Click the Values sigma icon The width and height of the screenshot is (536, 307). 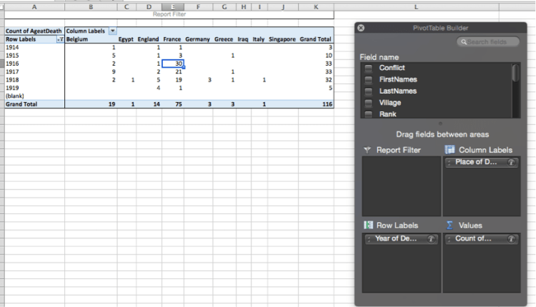tap(450, 225)
